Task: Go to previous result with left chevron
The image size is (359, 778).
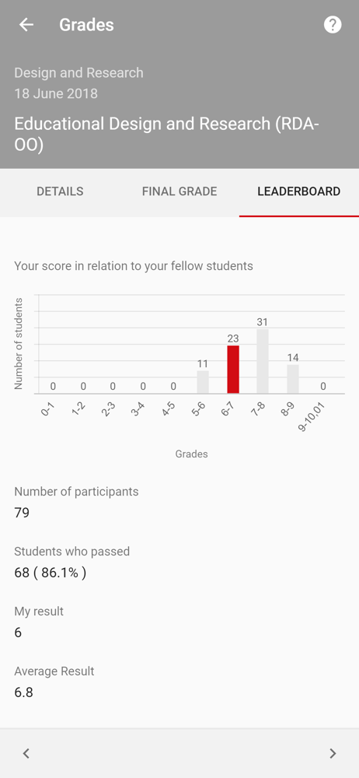Action: [x=26, y=754]
